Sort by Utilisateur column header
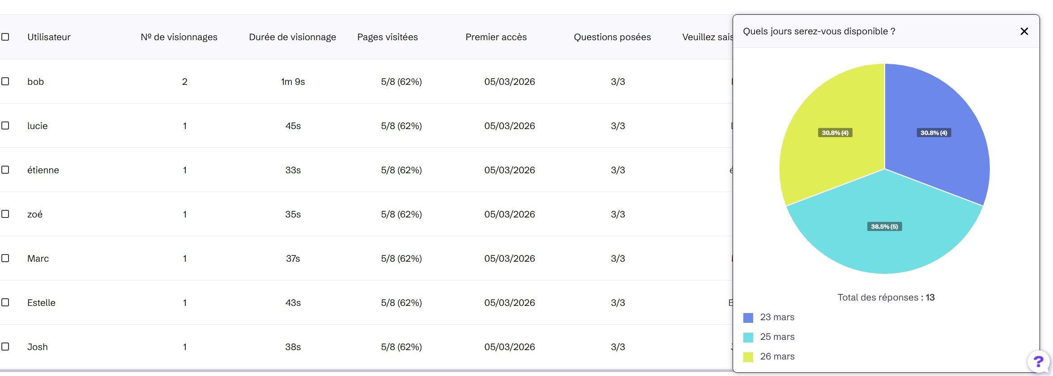 (49, 37)
